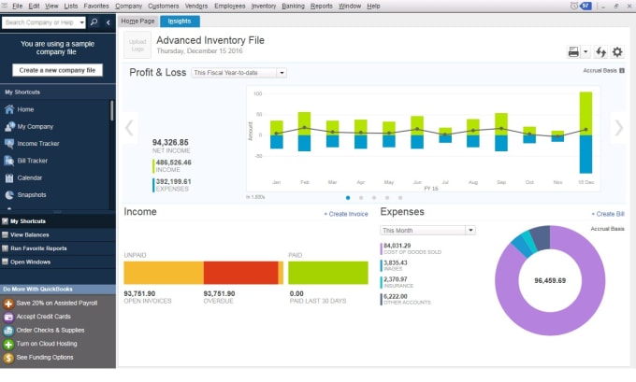The image size is (636, 382).
Task: Open the Employees menu
Action: (229, 7)
